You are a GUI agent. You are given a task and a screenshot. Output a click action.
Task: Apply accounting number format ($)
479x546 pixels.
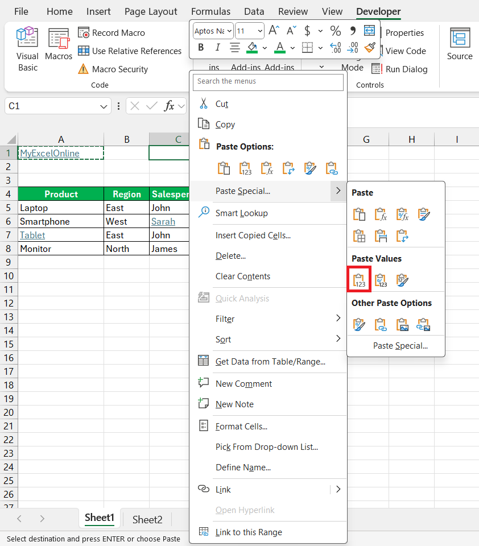tap(307, 31)
